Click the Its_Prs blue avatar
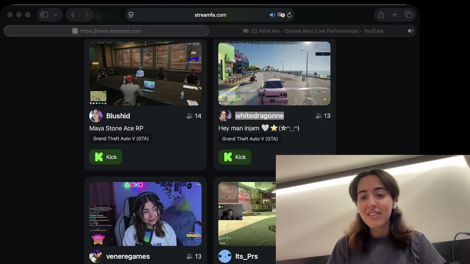470x264 pixels. pyautogui.click(x=225, y=256)
